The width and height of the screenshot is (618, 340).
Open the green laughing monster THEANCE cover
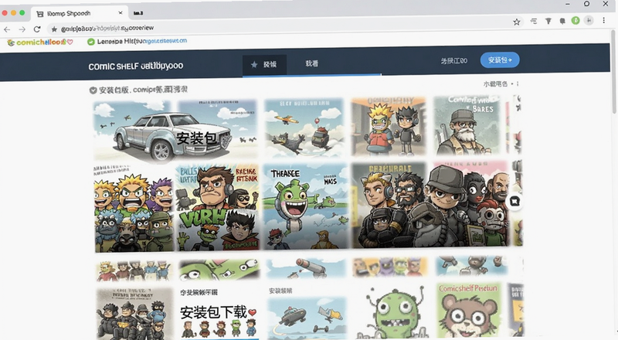click(305, 206)
